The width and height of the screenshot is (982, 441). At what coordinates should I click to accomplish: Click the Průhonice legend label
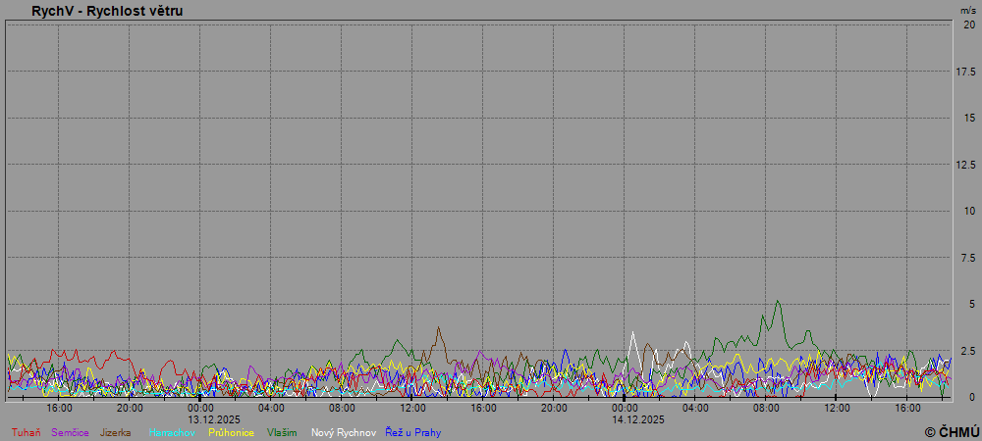[231, 432]
